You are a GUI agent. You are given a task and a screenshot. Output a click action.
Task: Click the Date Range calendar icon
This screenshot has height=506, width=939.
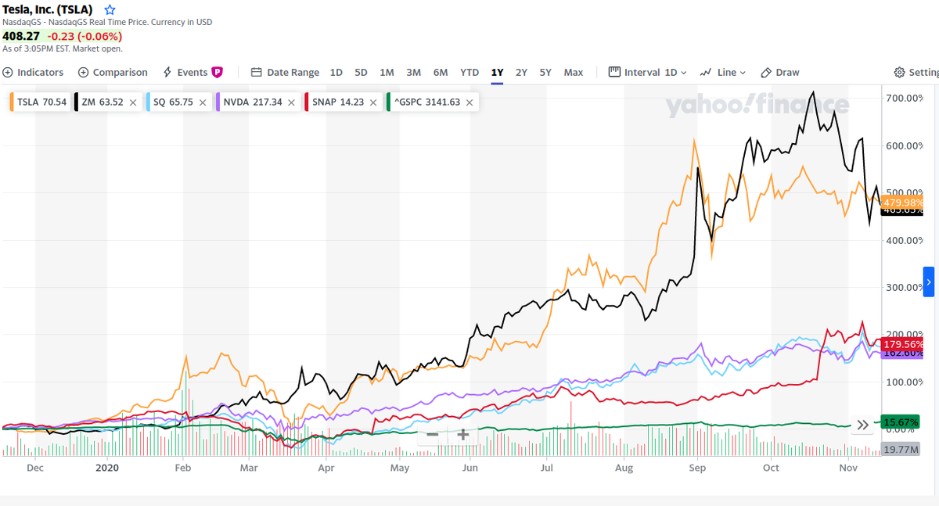(x=256, y=72)
